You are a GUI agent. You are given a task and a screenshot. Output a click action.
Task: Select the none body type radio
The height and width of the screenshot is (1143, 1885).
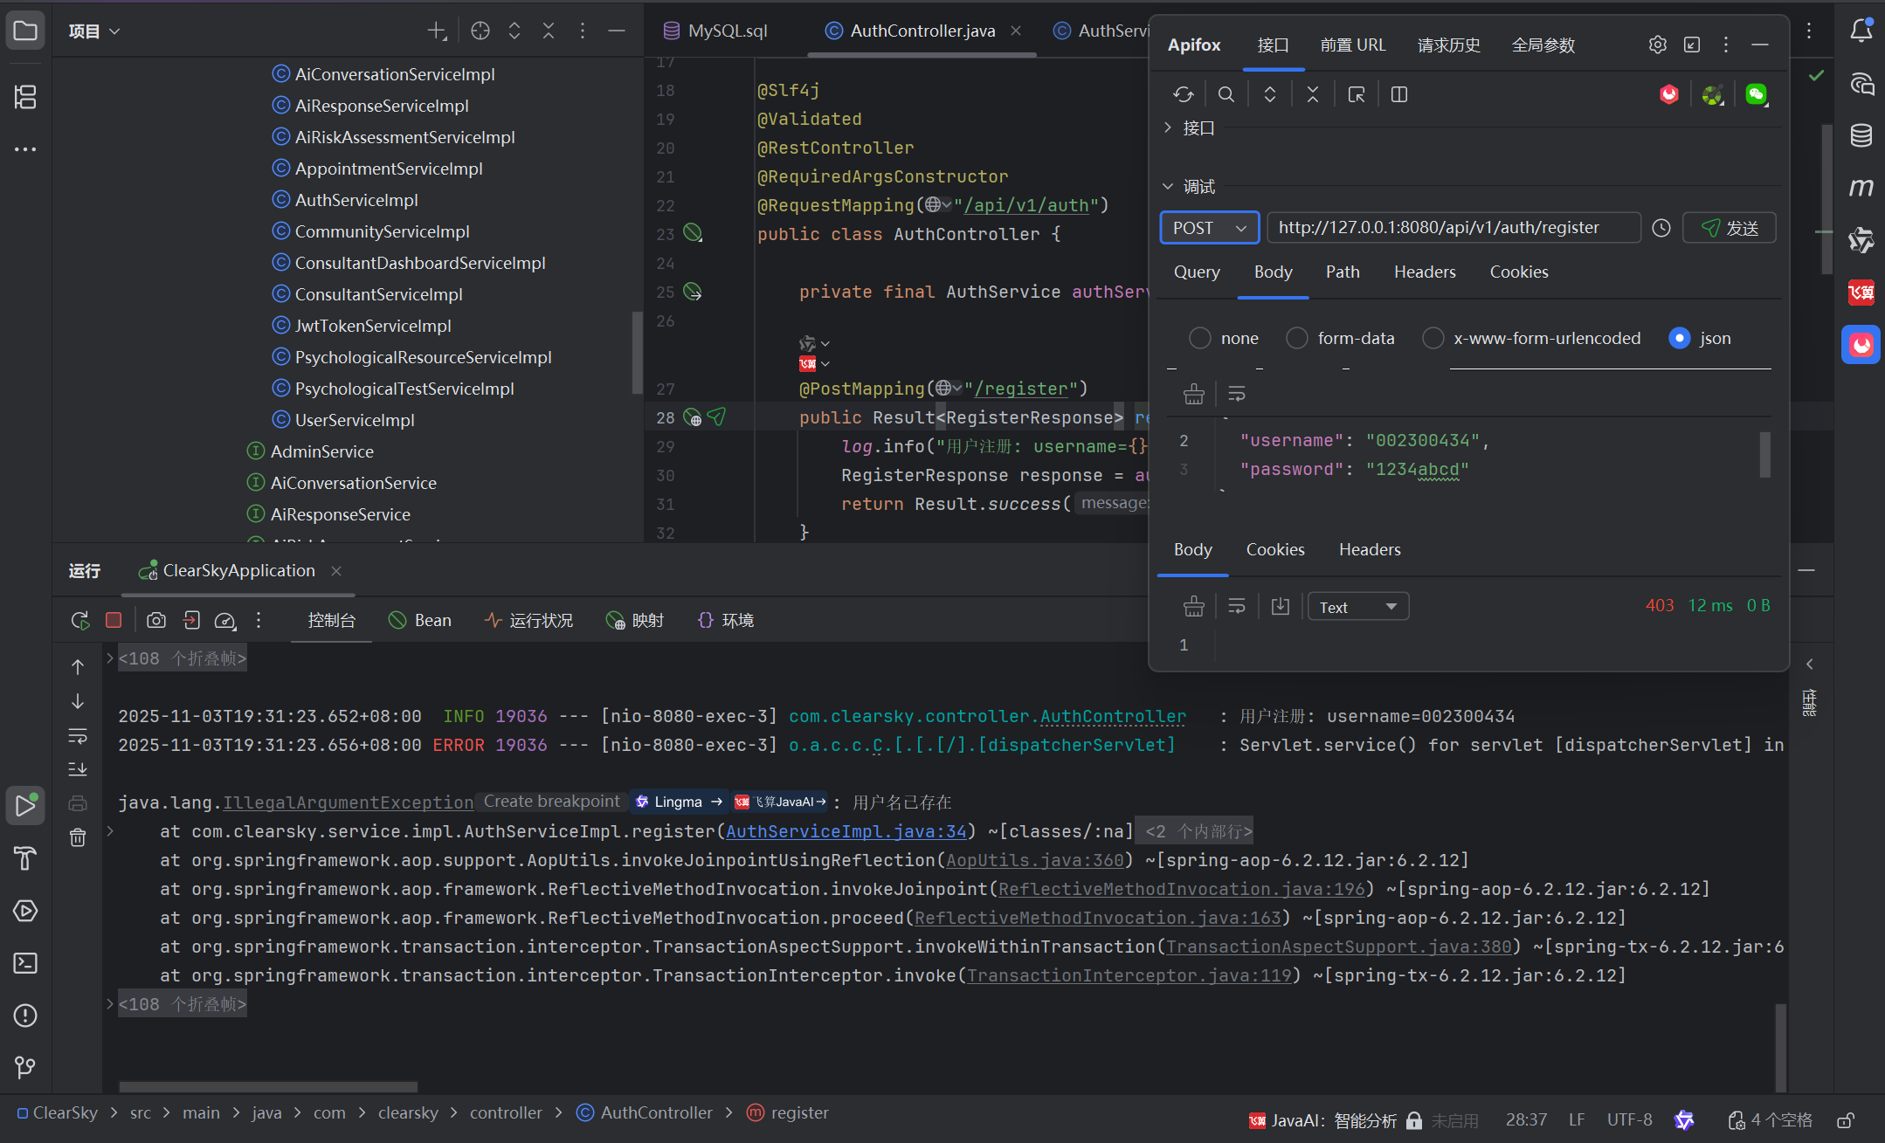(1200, 338)
